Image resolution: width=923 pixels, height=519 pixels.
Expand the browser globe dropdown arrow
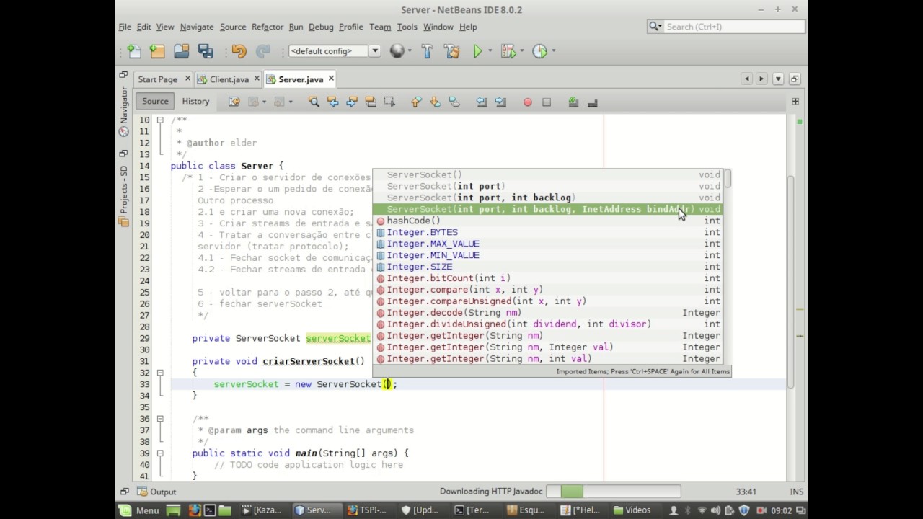point(410,51)
